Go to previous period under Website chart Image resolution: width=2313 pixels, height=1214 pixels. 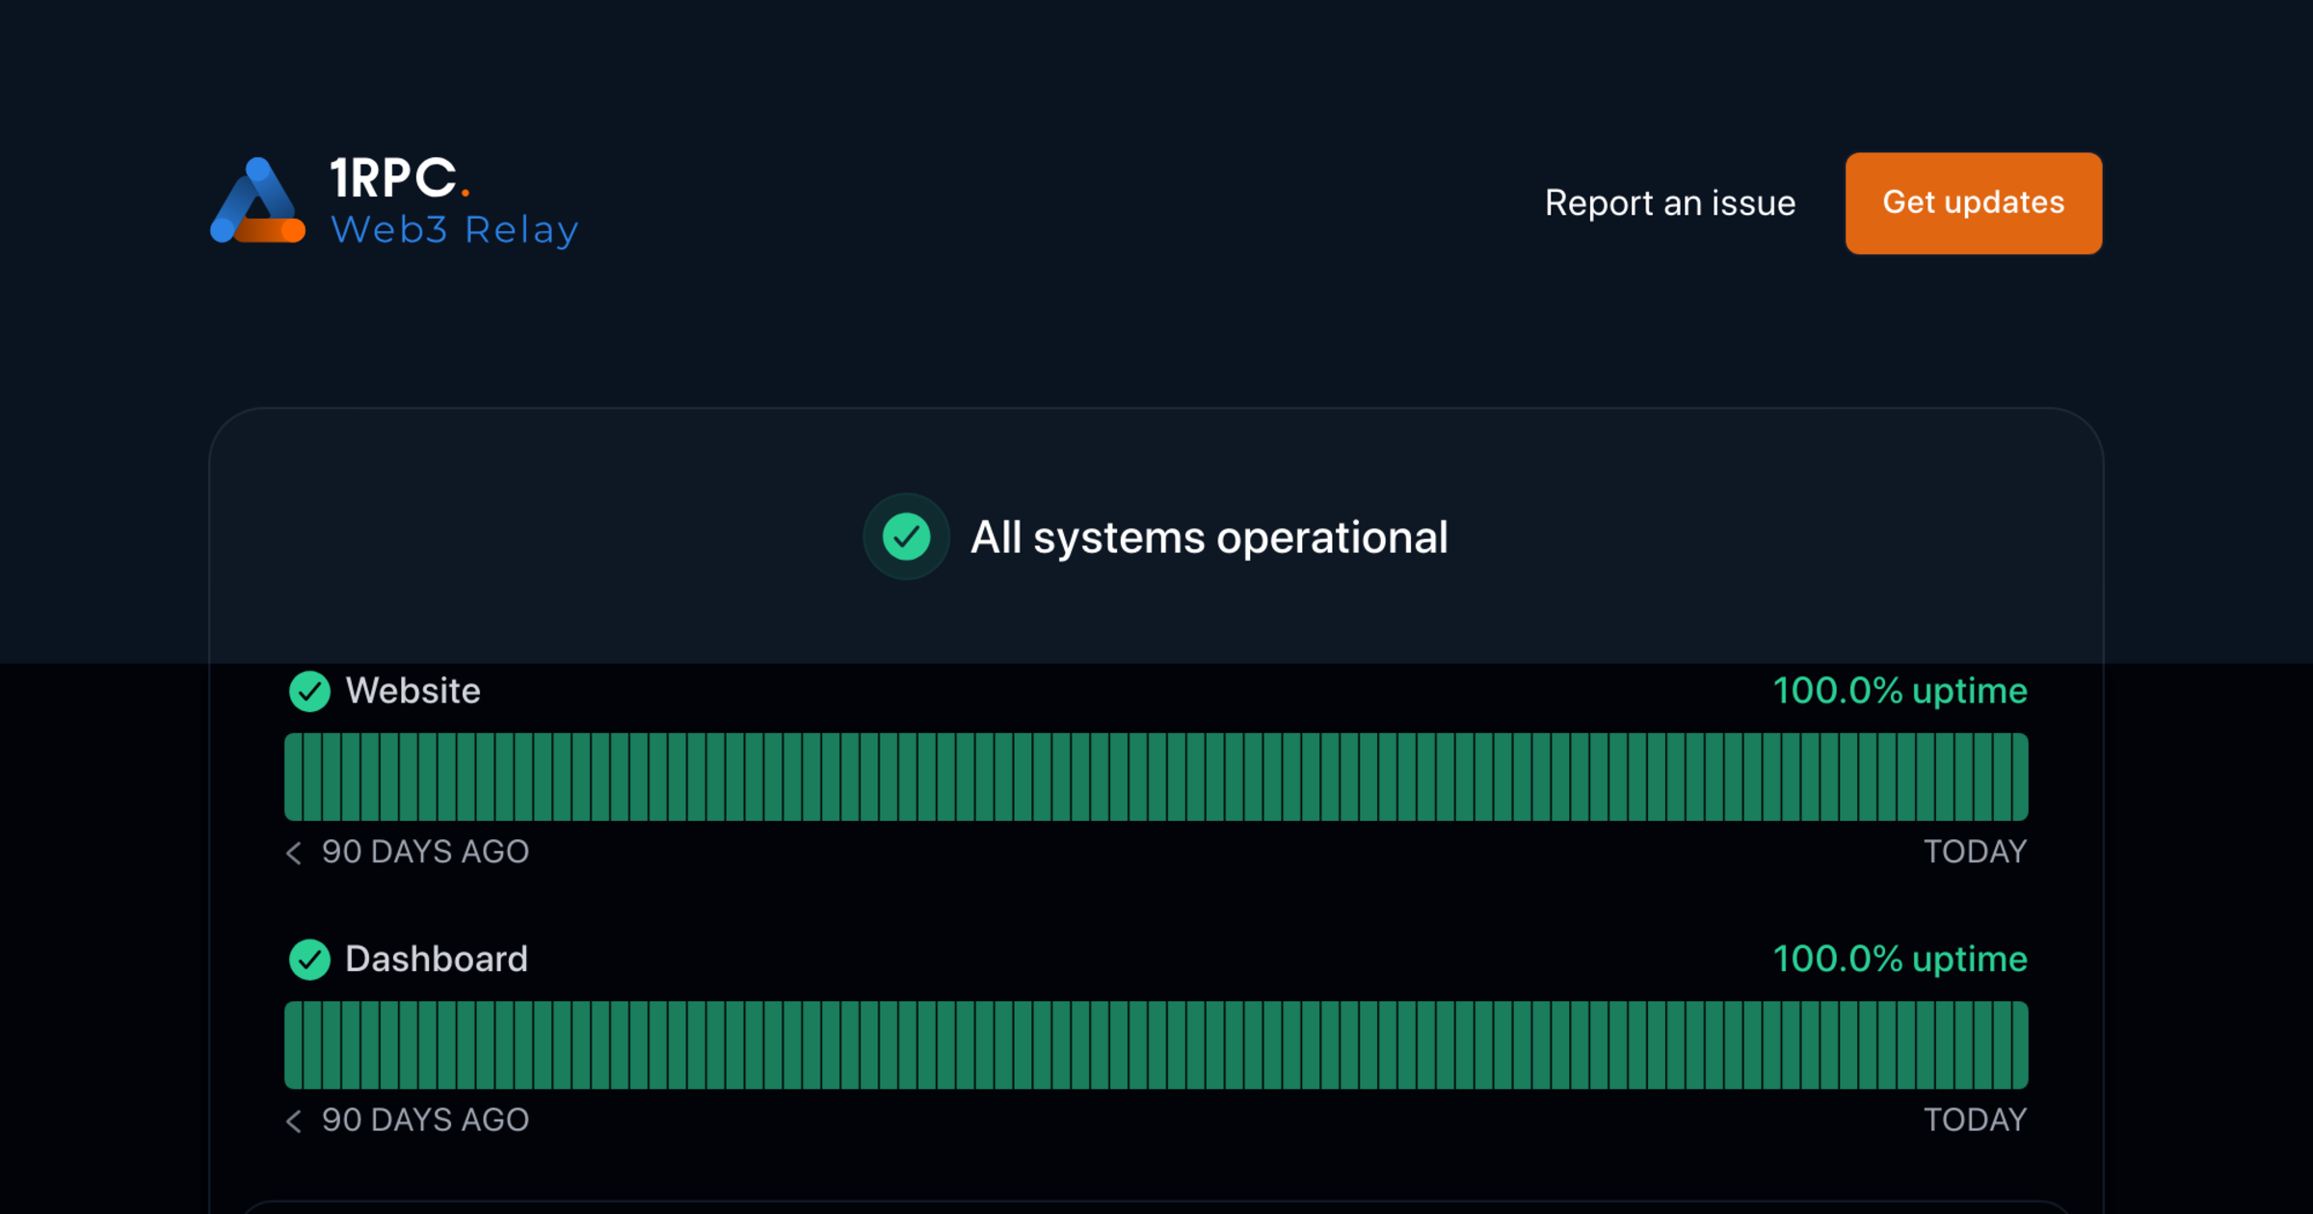coord(294,853)
